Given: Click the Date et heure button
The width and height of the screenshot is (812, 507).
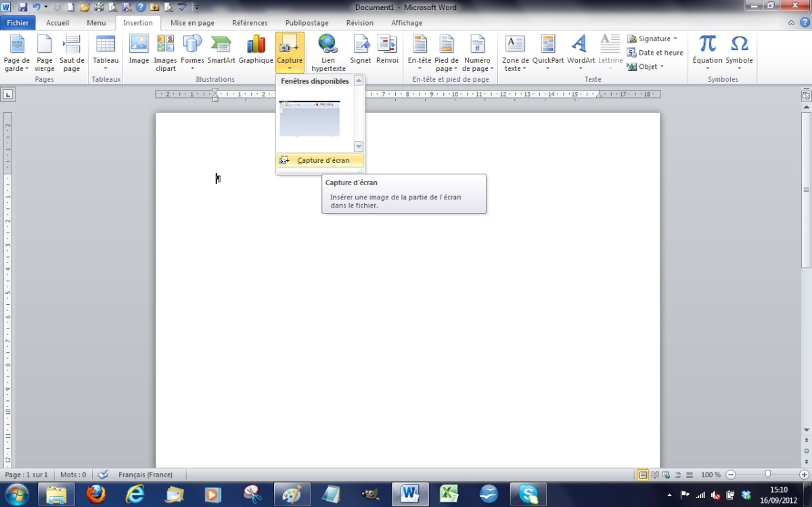Looking at the screenshot, I should (655, 53).
